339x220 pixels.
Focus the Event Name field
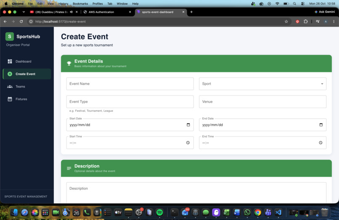coord(130,84)
